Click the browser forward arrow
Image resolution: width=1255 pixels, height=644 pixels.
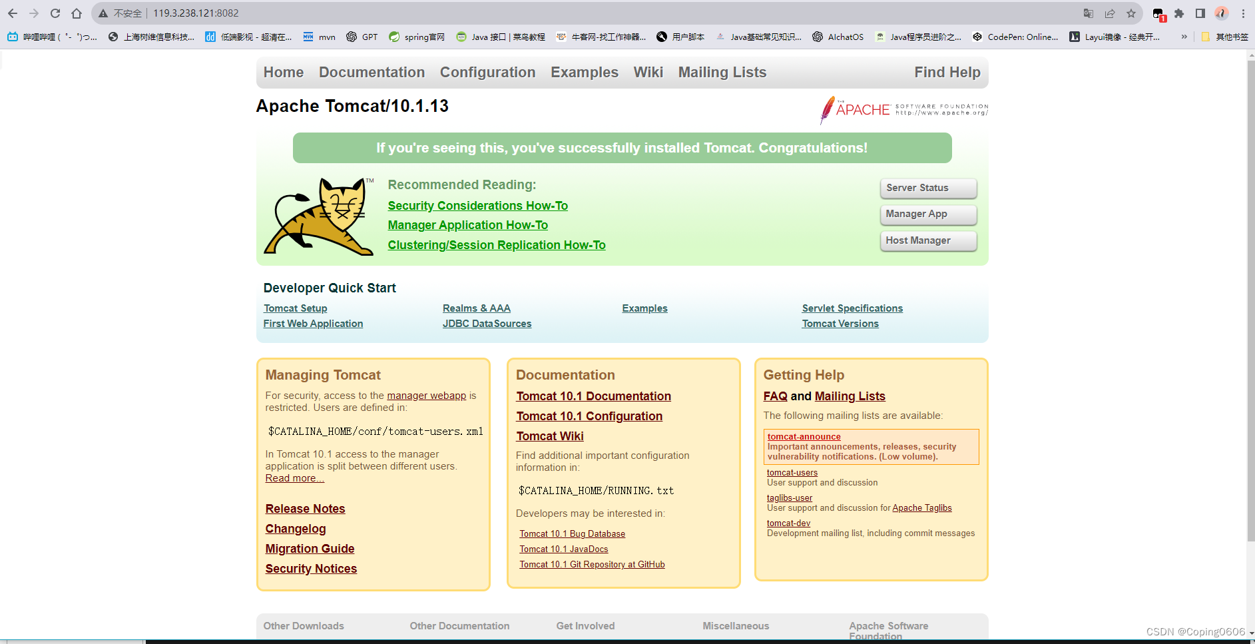(34, 13)
